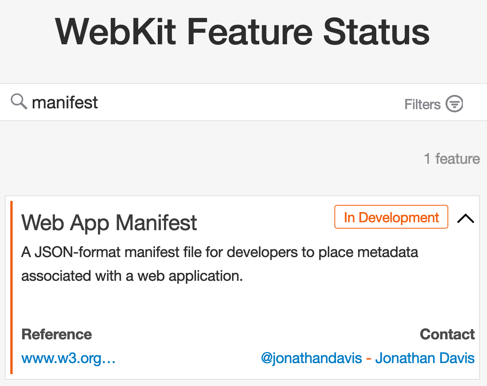
Task: Click the magnifying glass search icon
Action: pyautogui.click(x=19, y=102)
